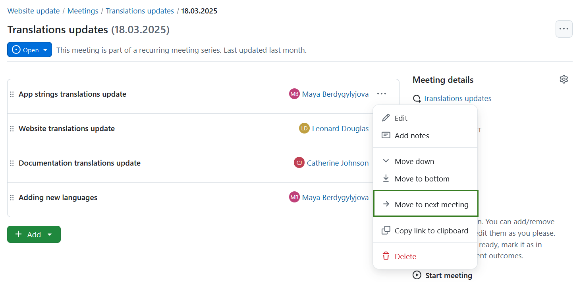Select Move down from the menu
The image size is (579, 290).
pyautogui.click(x=415, y=161)
